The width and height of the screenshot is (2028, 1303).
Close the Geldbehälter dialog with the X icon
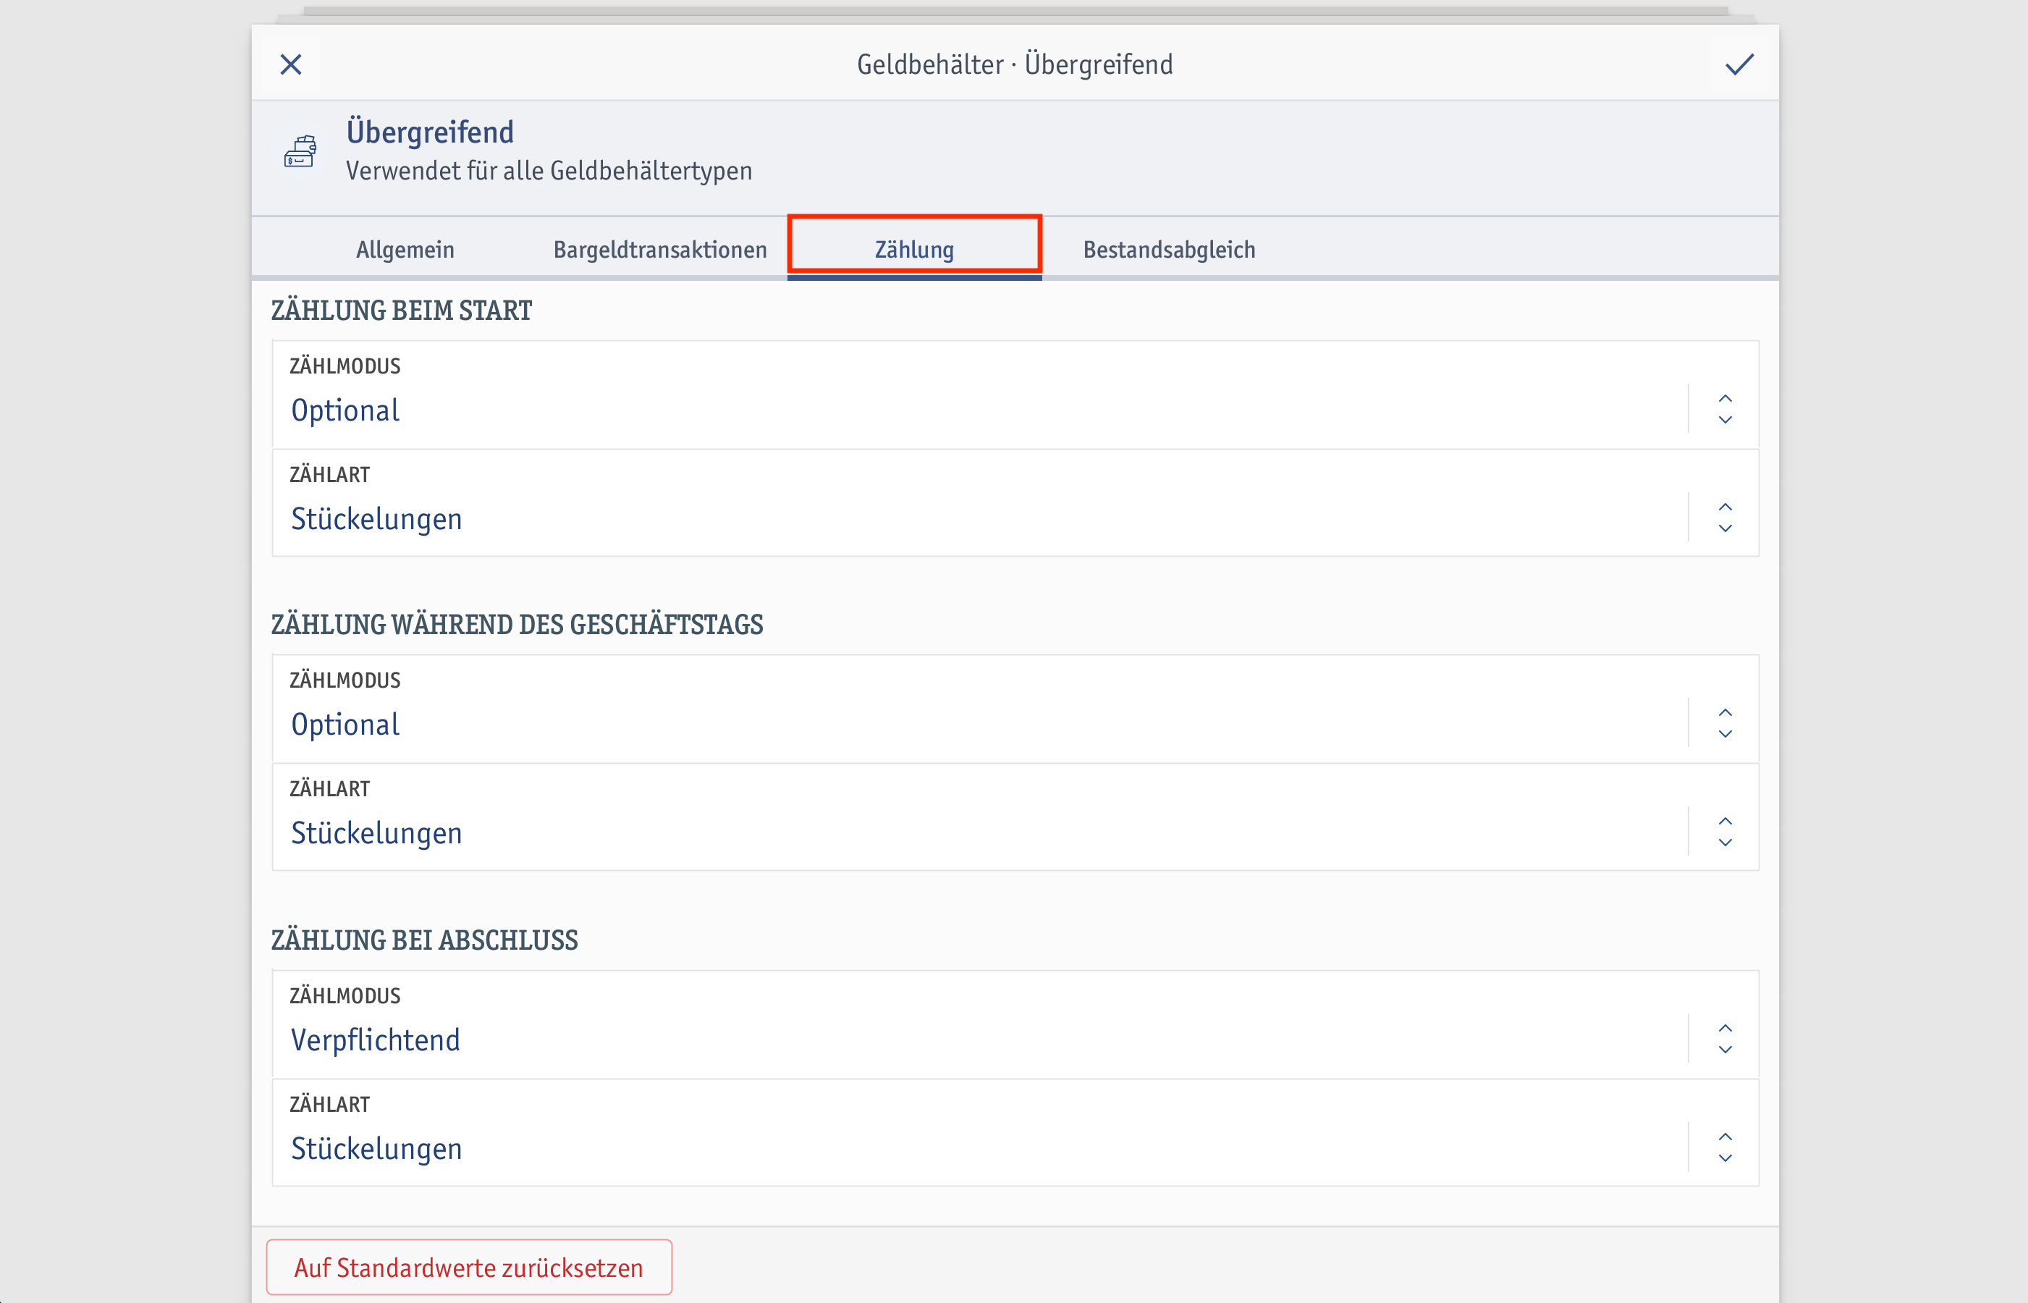point(291,64)
